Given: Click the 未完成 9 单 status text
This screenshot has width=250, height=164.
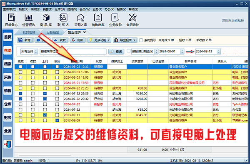Looking at the screenshot, I should [166, 40].
